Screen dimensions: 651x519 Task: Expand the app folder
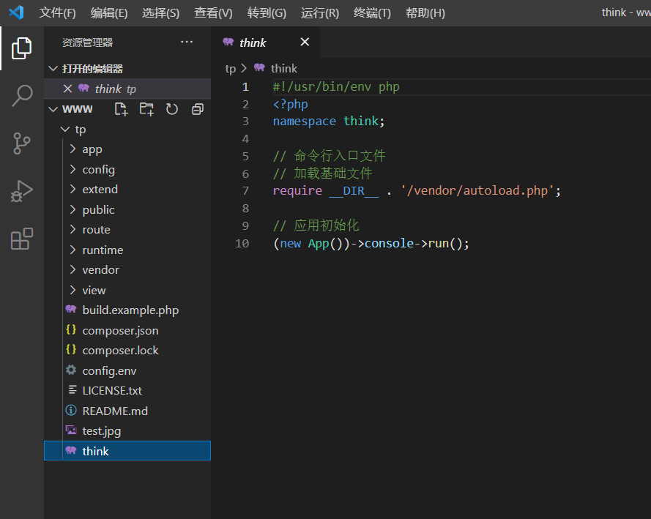click(x=92, y=149)
